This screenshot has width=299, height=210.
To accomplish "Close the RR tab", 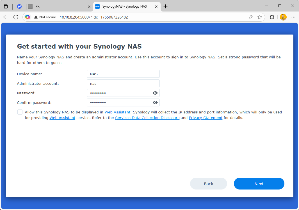I will (89, 6).
